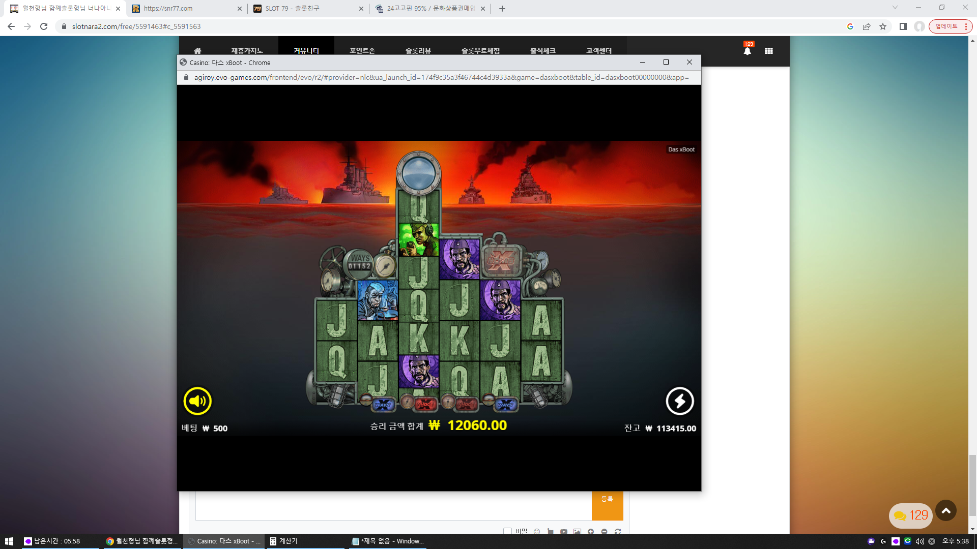Click the left blue xWays badge under the reels

pos(383,405)
